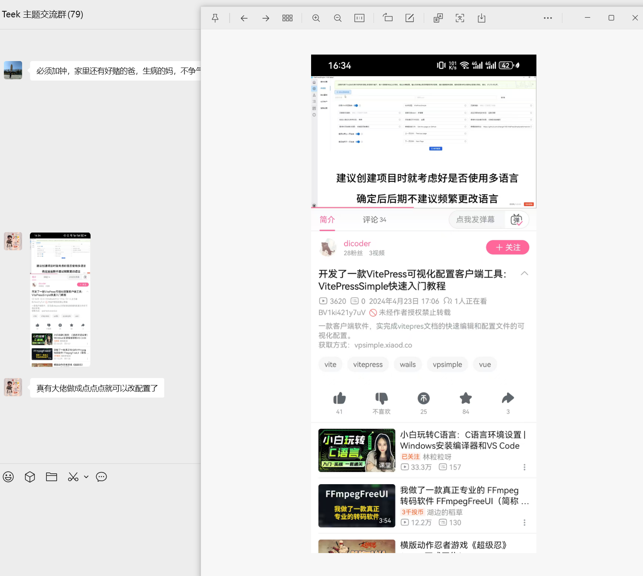Go to previous image with left arrow
The height and width of the screenshot is (576, 643).
244,18
